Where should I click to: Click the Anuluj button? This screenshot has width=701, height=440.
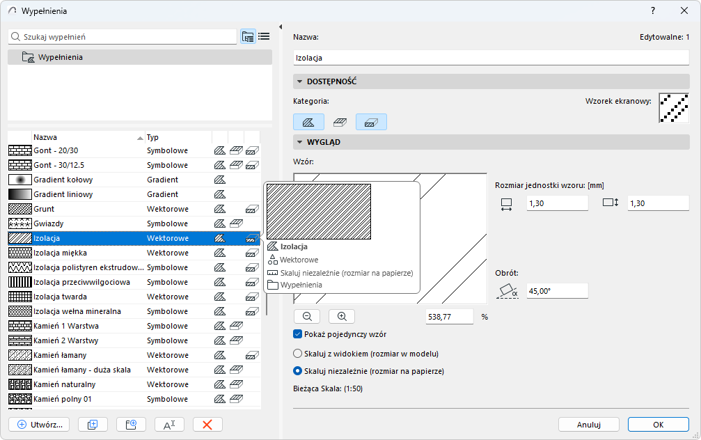pos(588,424)
